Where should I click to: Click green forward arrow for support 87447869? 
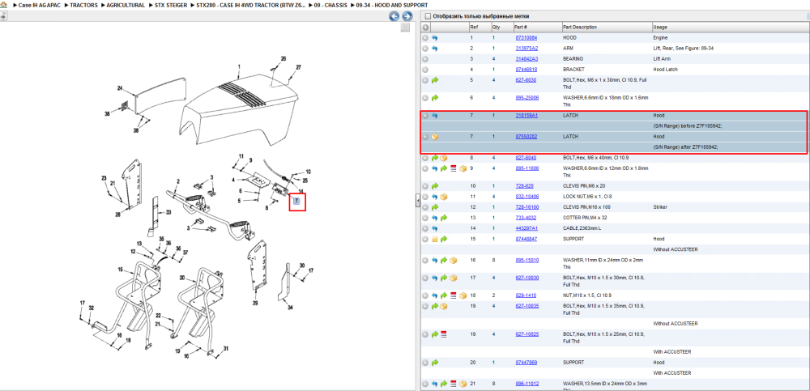434,363
